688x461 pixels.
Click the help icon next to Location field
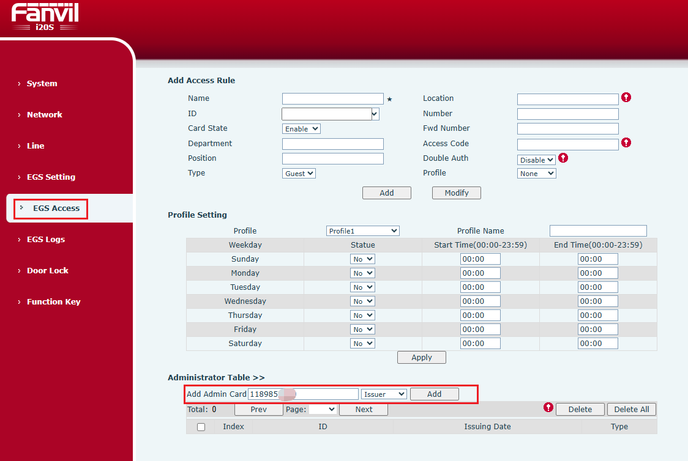pos(626,97)
